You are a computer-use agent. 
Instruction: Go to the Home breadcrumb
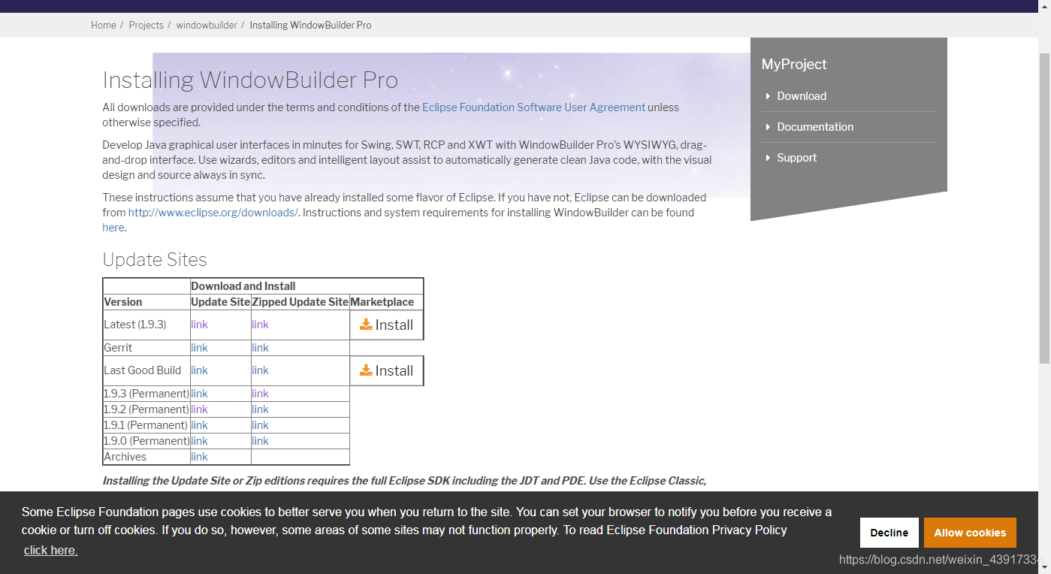pyautogui.click(x=104, y=25)
